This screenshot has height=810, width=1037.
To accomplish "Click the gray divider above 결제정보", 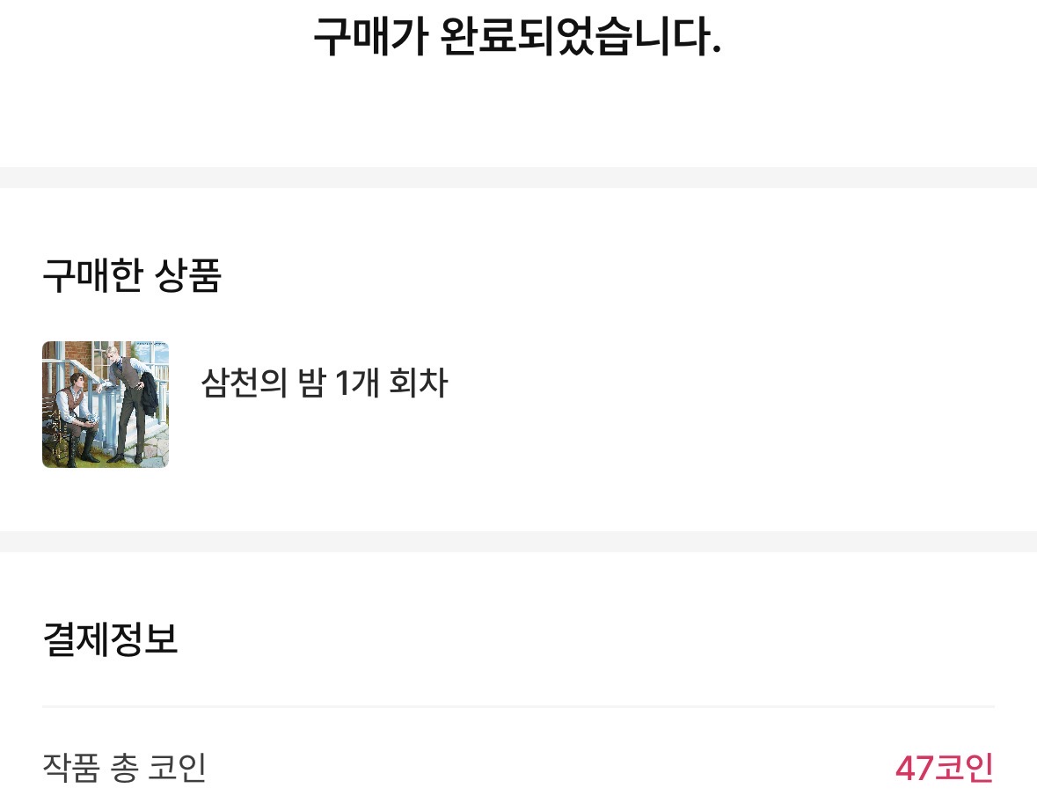I will (518, 541).
